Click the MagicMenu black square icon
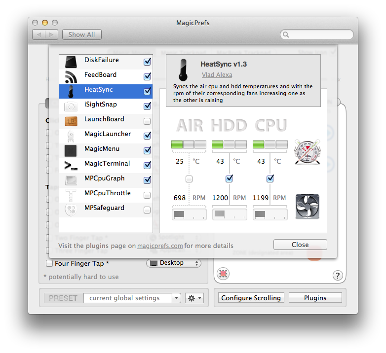Screen dimensions: 386x353 (71, 151)
